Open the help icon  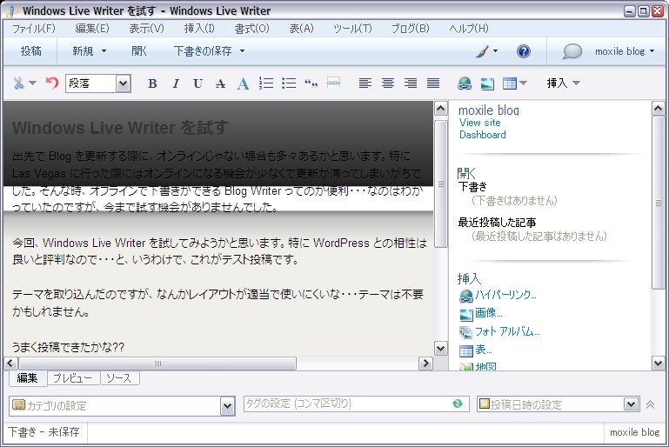(523, 51)
